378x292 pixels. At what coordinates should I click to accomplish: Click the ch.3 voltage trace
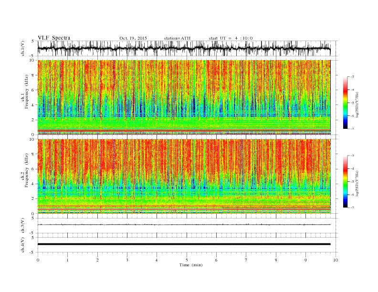tap(184, 225)
